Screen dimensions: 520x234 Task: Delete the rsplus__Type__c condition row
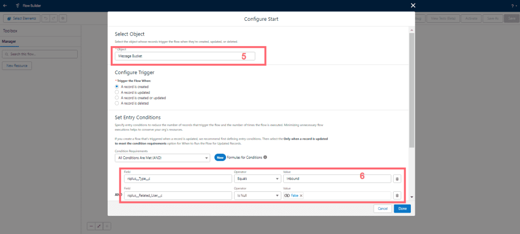397,179
